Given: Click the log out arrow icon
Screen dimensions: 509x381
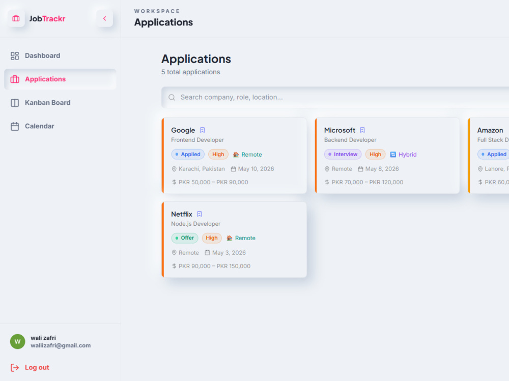Looking at the screenshot, I should [15, 368].
